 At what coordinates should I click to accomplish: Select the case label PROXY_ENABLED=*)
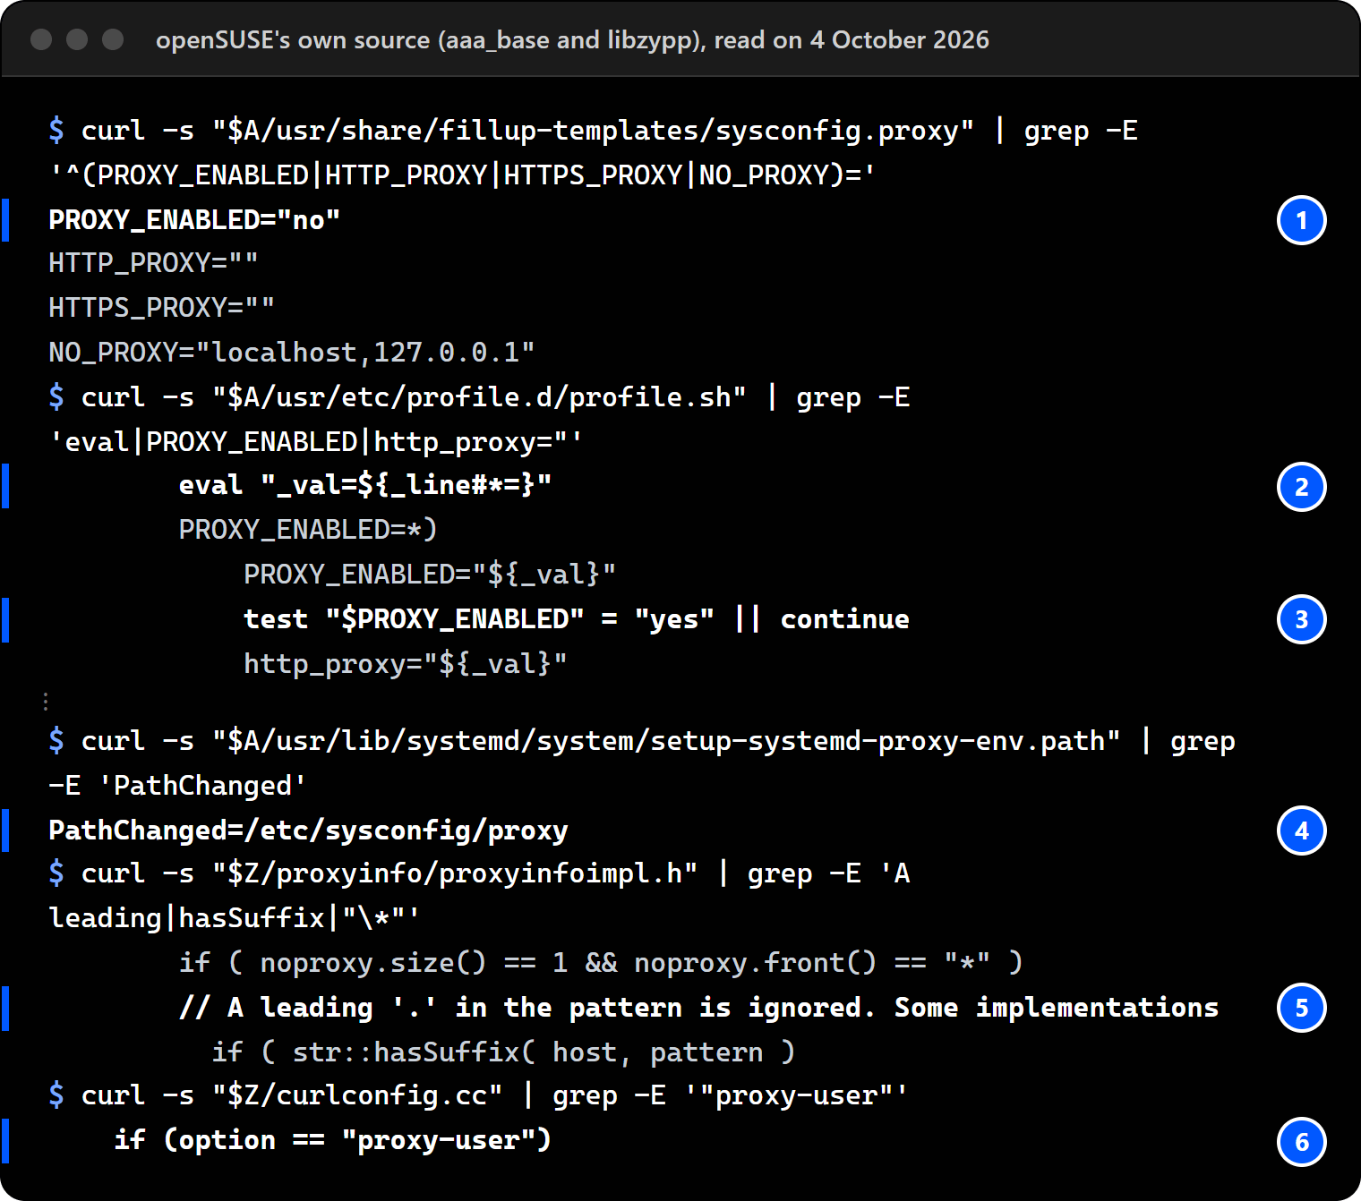[308, 530]
